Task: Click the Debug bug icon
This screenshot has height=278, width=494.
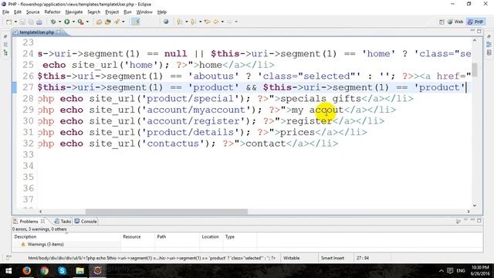Action: click(53, 22)
